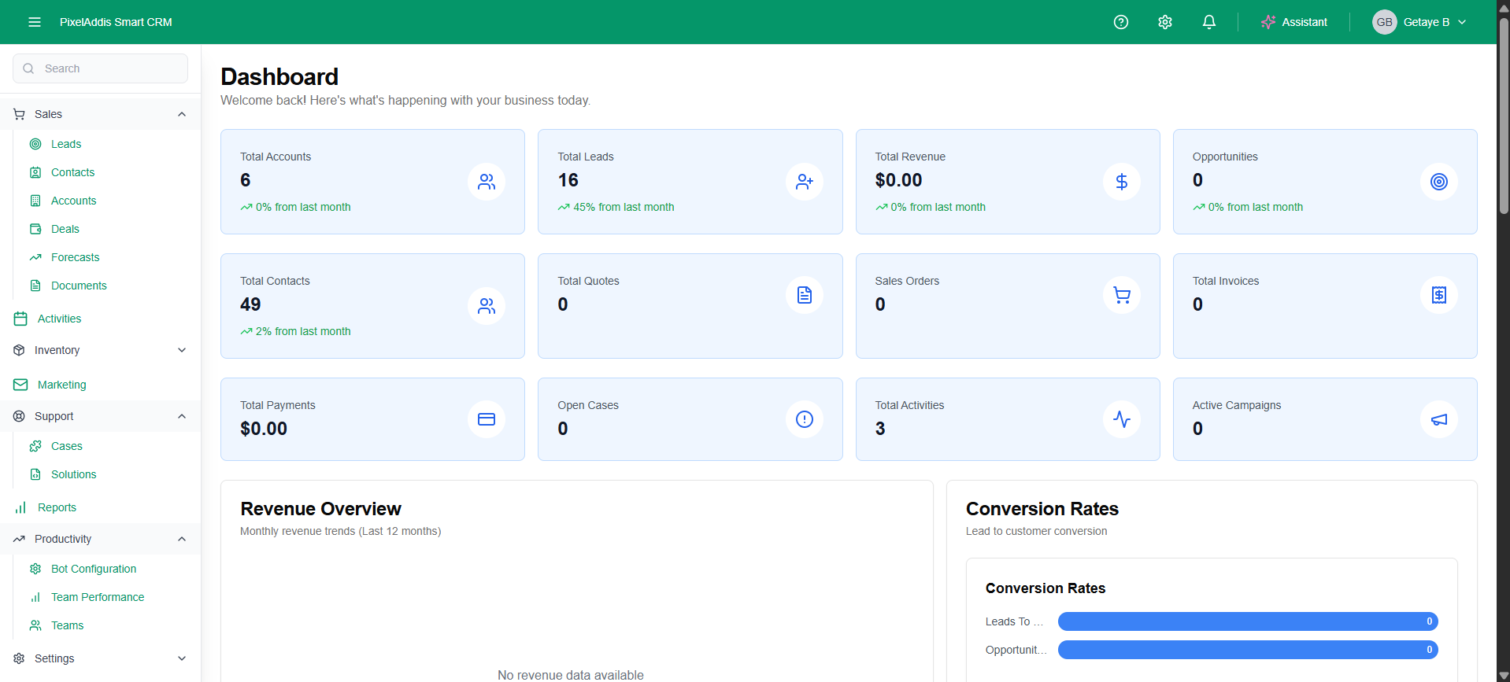This screenshot has width=1510, height=682.
Task: Collapse the Sales section
Action: point(101,114)
